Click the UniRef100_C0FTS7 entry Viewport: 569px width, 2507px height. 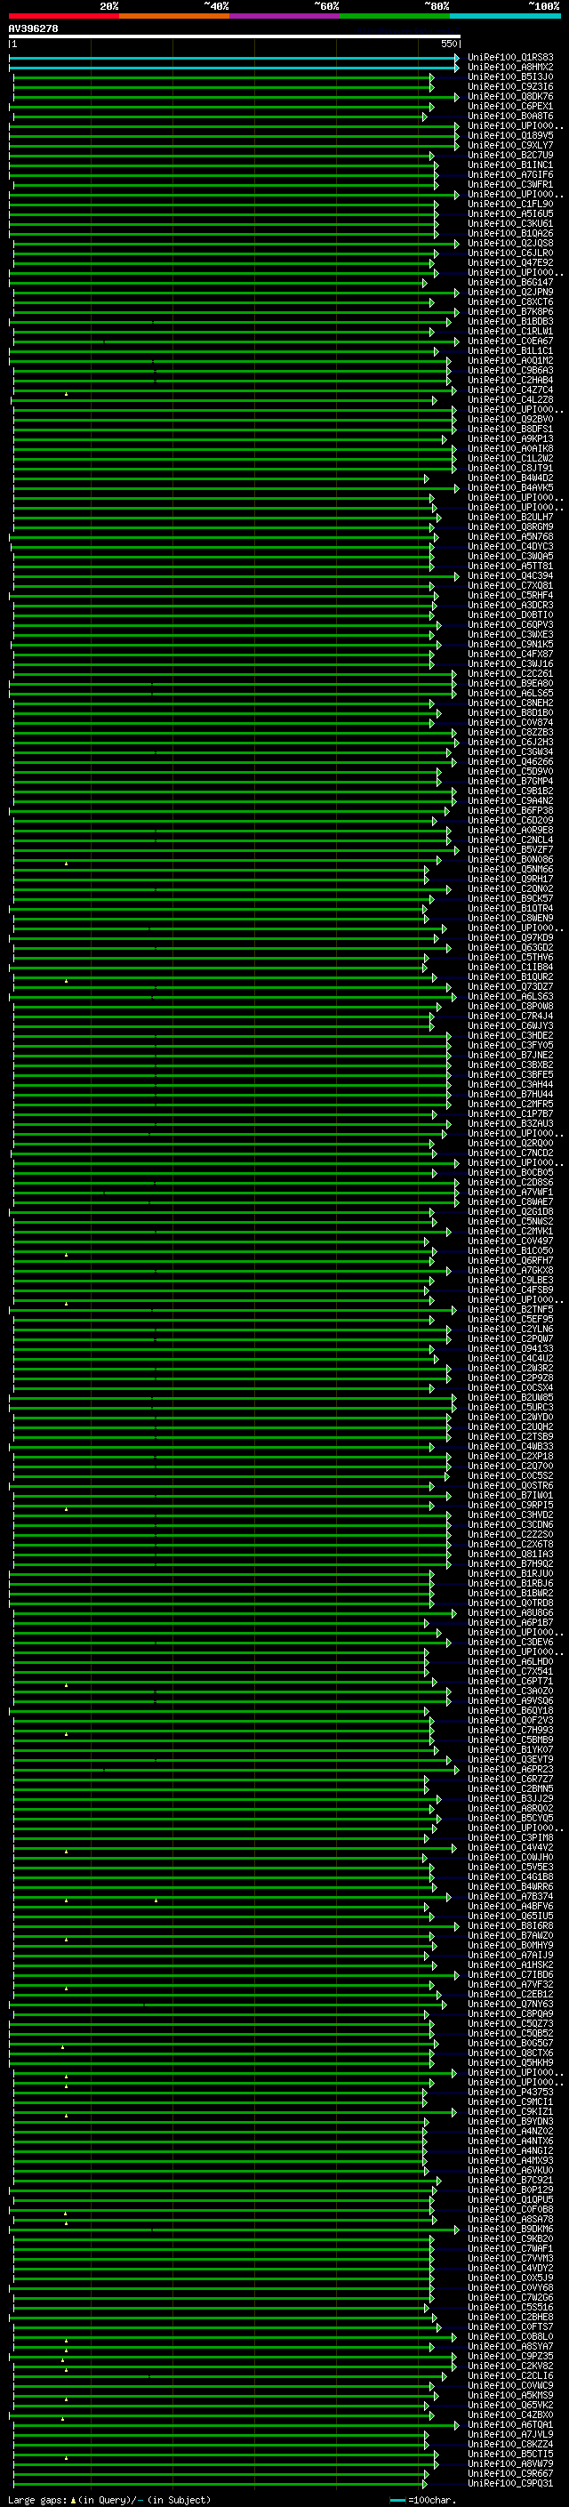(x=510, y=2326)
